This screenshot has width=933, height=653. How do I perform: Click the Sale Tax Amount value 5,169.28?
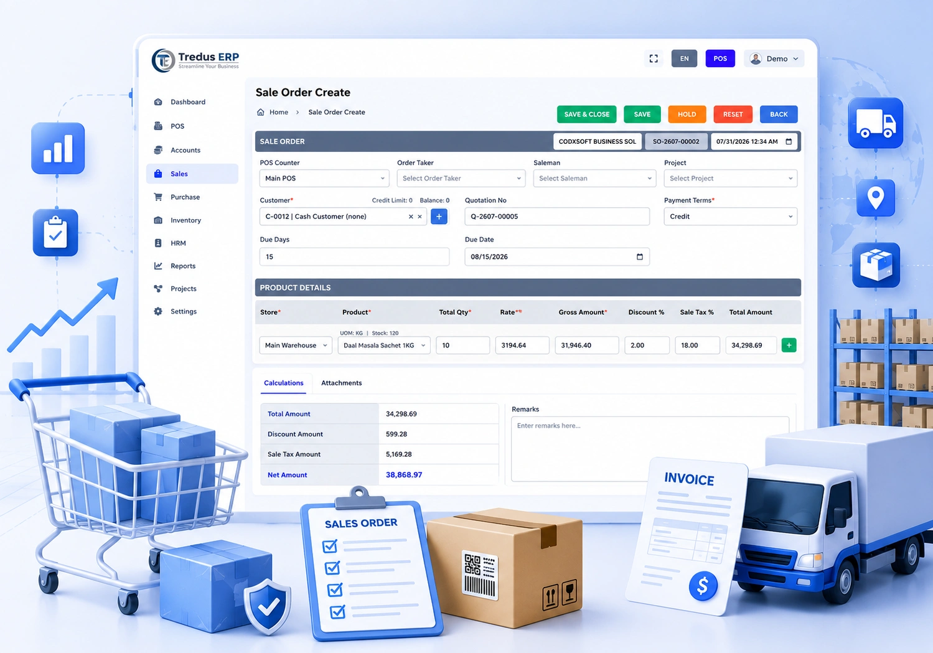399,454
